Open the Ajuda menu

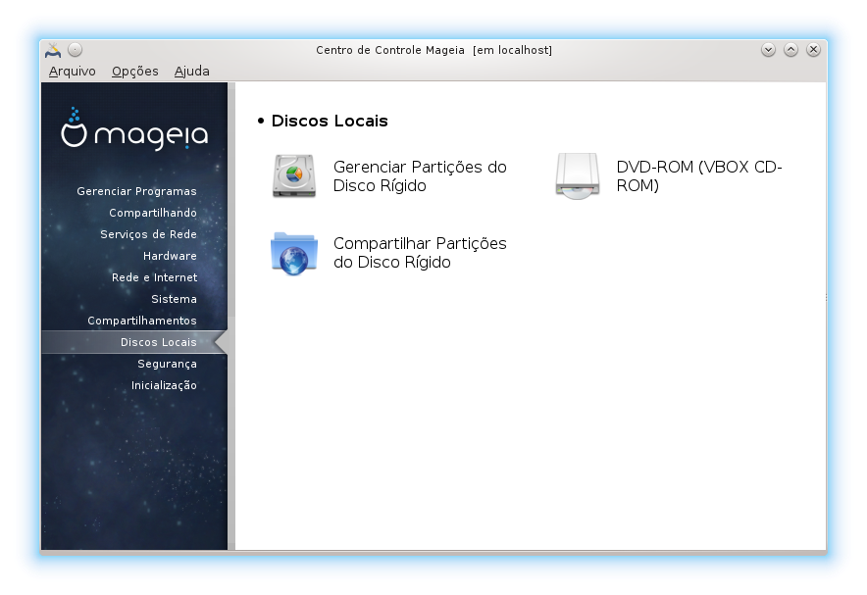click(x=192, y=72)
